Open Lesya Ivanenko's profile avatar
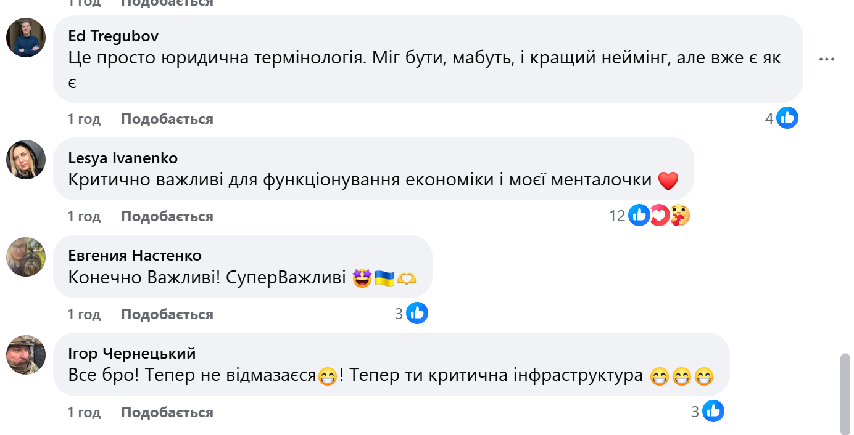This screenshot has height=435, width=854. (x=26, y=160)
